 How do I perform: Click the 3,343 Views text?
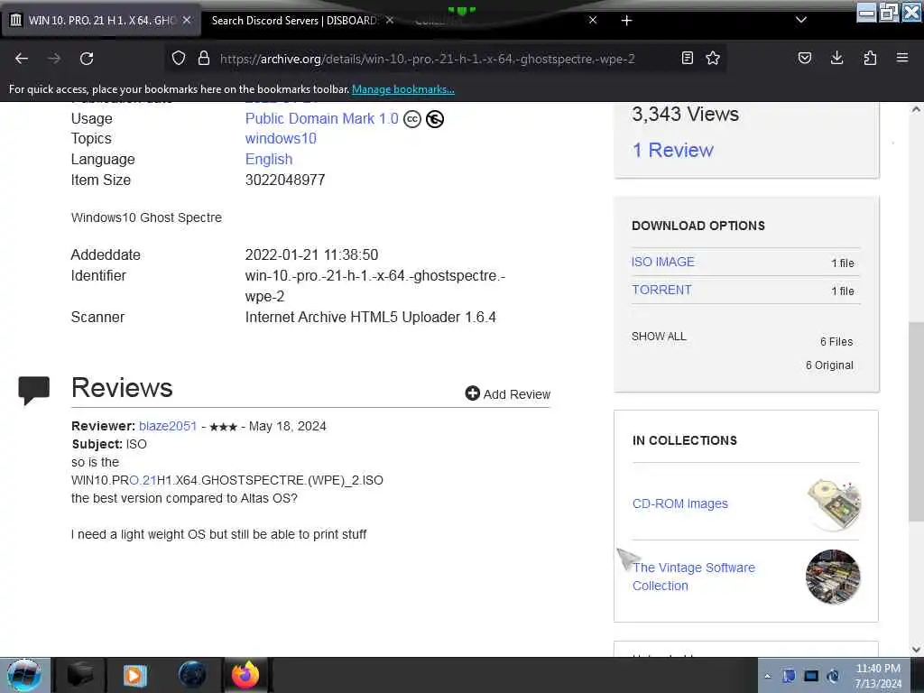coord(686,114)
